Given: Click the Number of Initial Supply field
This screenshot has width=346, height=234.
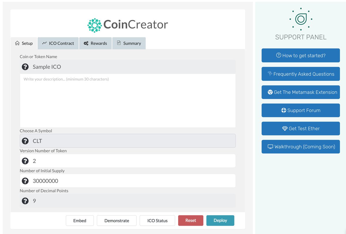Looking at the screenshot, I should (128, 181).
